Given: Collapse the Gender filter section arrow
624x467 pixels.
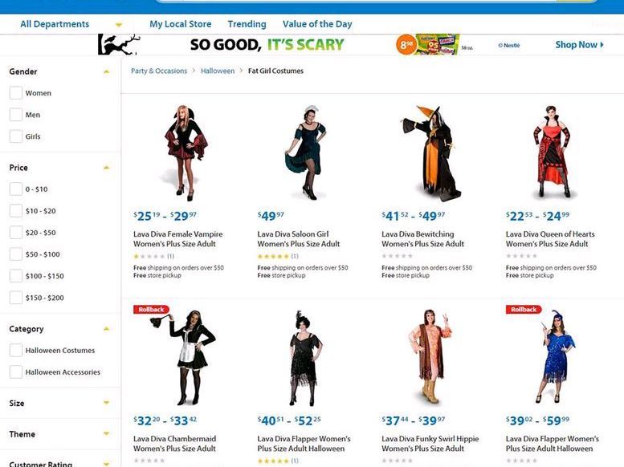Looking at the screenshot, I should click(106, 71).
